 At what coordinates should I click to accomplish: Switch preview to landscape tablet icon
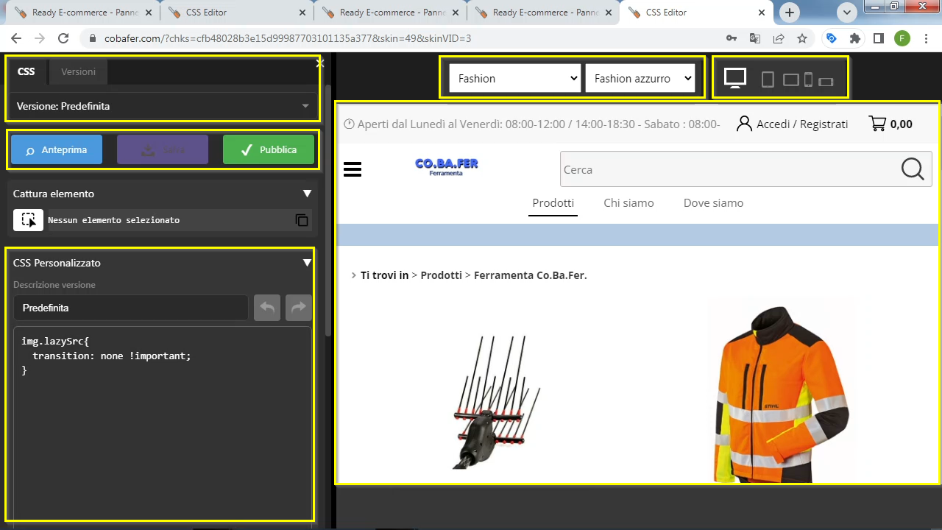tap(790, 79)
